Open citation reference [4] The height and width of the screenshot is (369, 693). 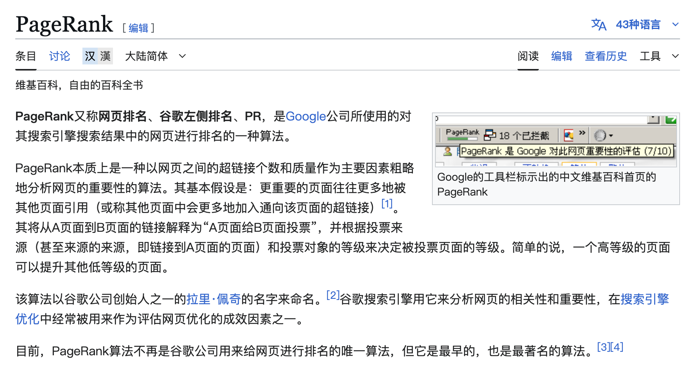tap(617, 347)
